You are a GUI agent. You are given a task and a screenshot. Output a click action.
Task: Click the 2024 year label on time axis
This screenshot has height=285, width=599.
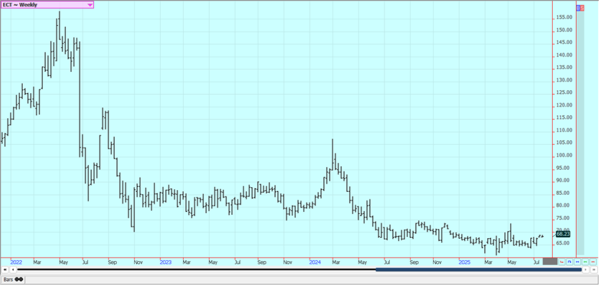[x=315, y=262]
